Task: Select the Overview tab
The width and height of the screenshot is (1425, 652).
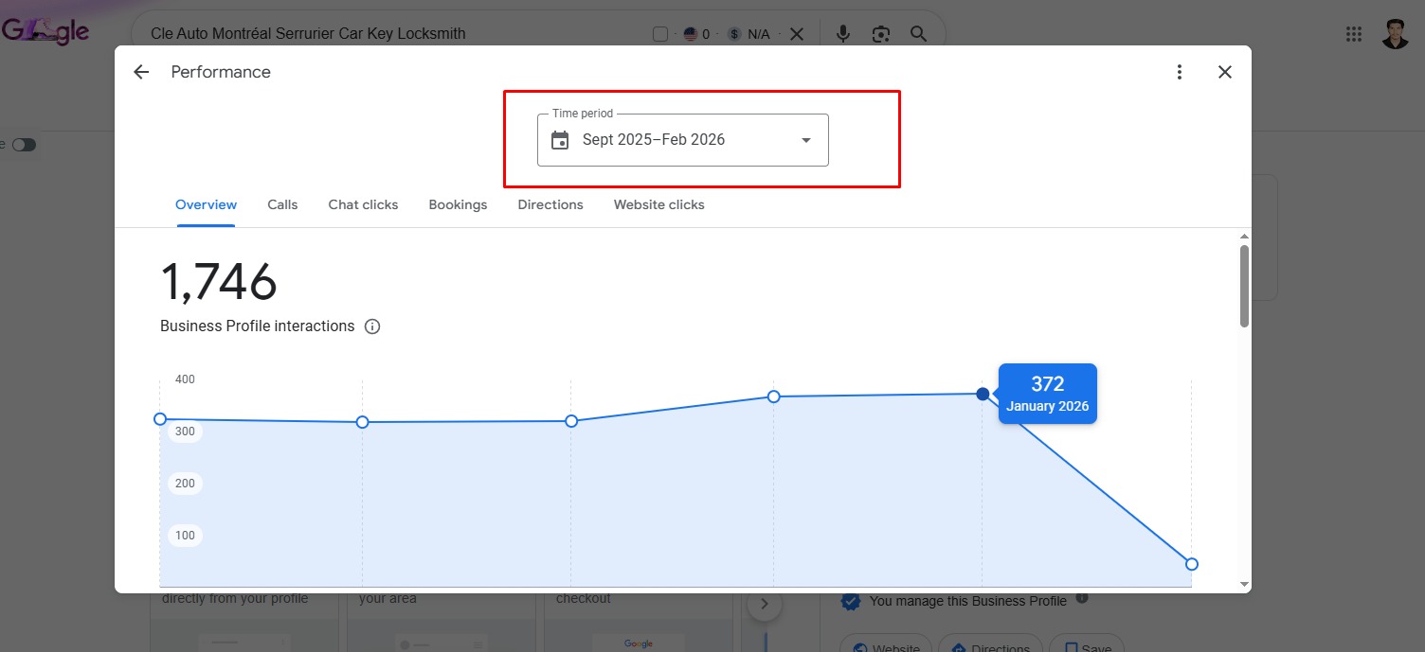Action: (206, 204)
